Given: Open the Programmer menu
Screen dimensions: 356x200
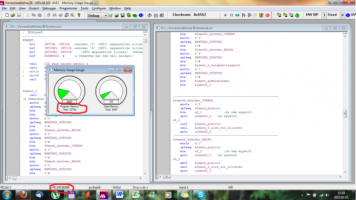Looking at the screenshot, I should point(68,8).
